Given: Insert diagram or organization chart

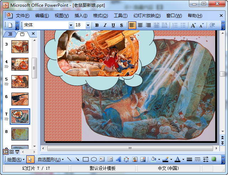Looking at the screenshot, I should point(127,159).
